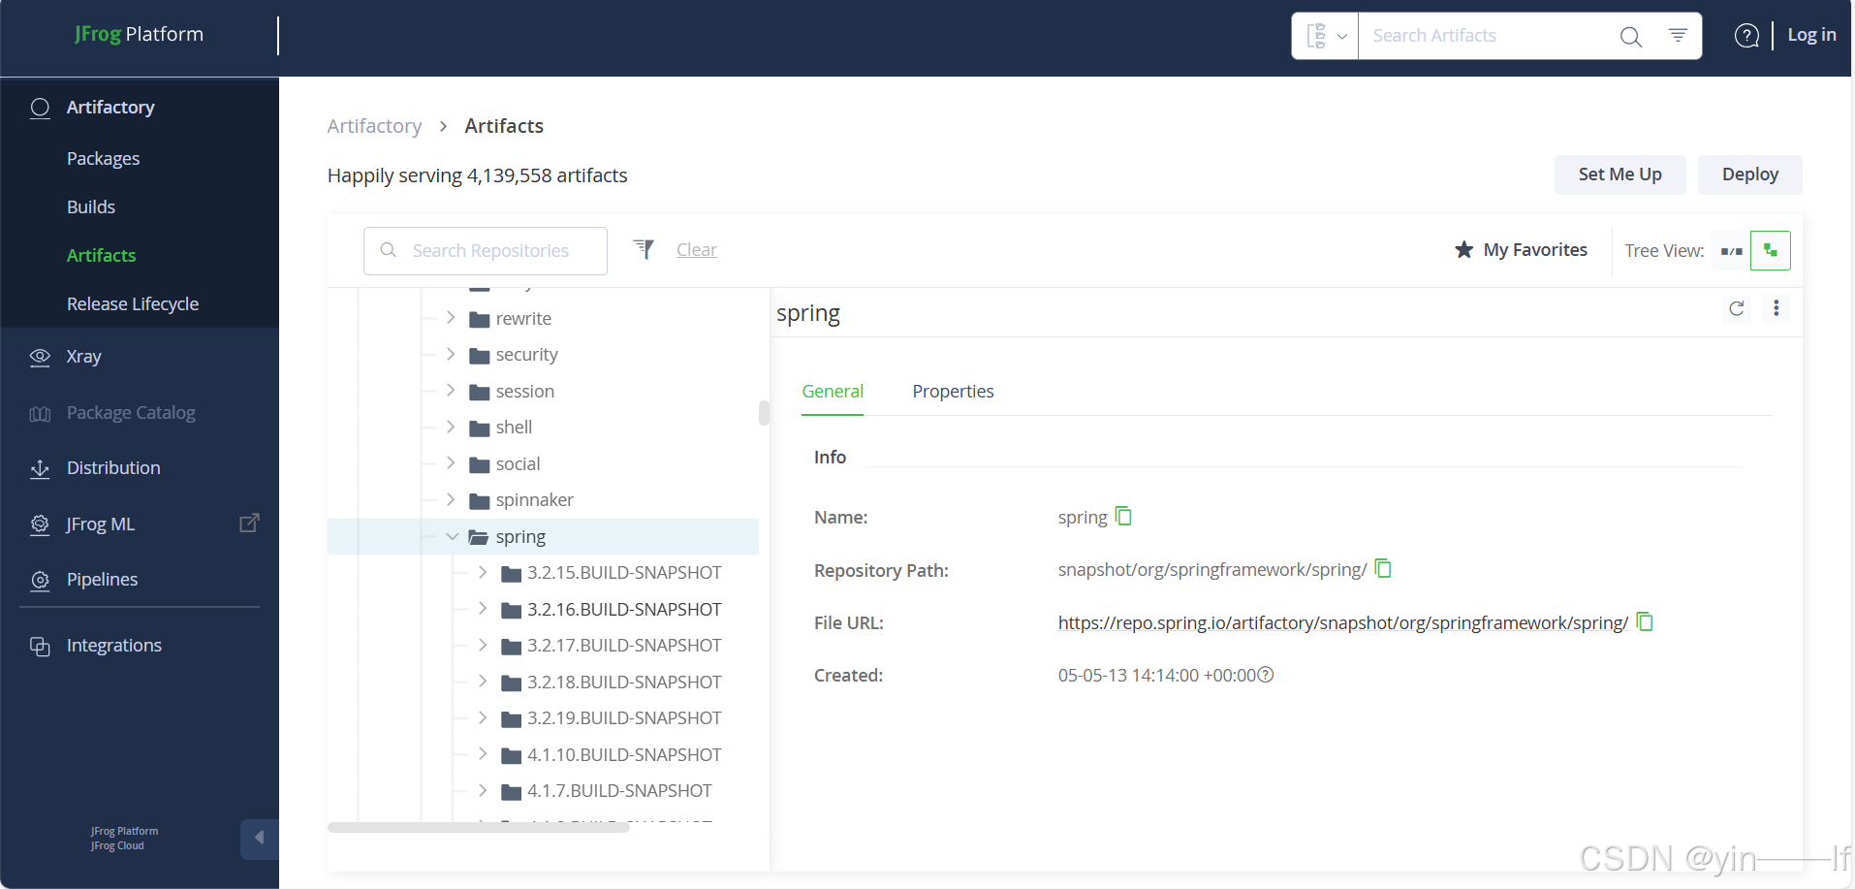Screen dimensions: 1855x889
Task: Switch to the Properties tab
Action: 954,391
